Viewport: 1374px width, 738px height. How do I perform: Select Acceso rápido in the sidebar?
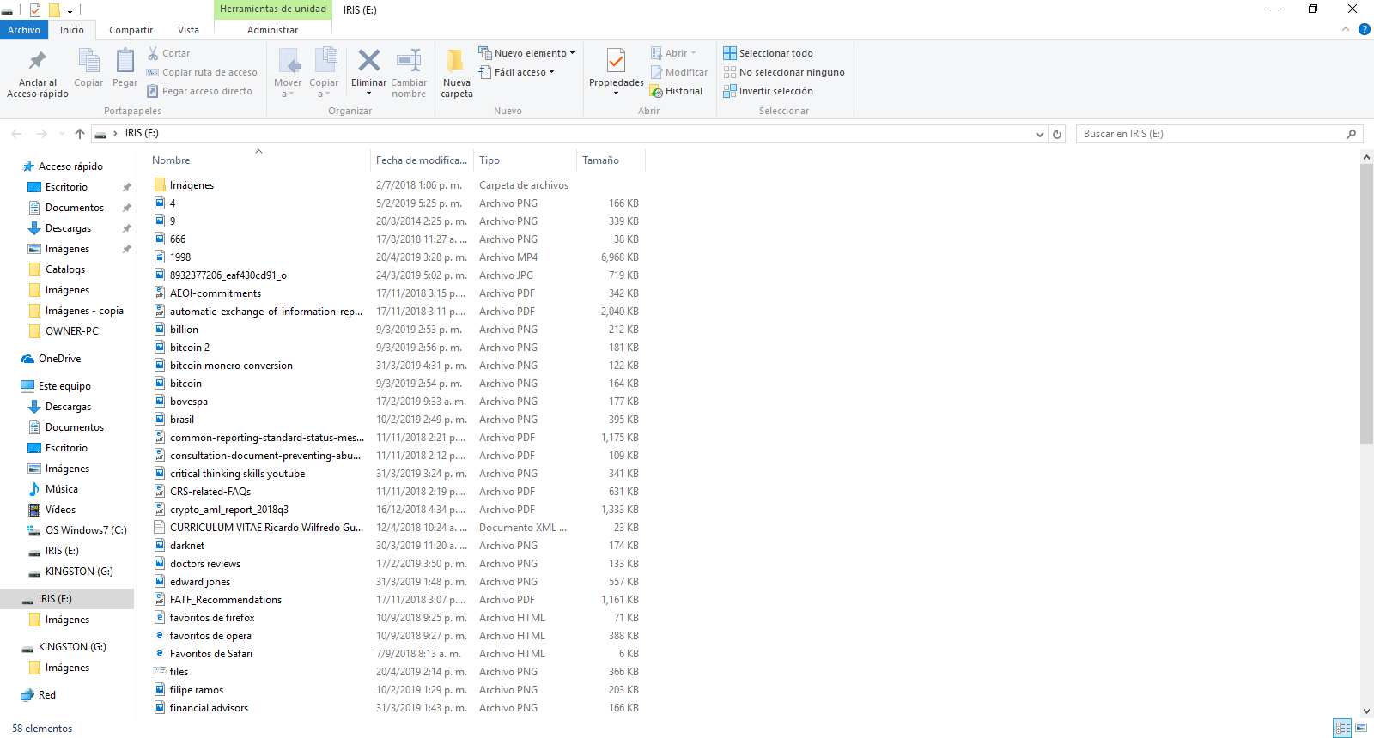[70, 166]
